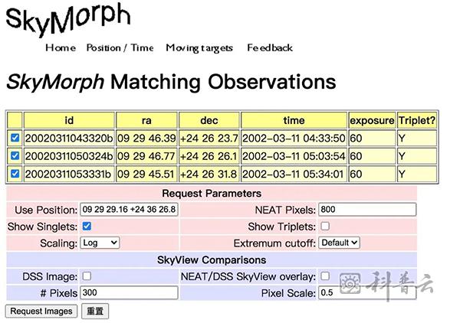
Task: Uncheck observation 2002031104332ob row checkbox
Action: pyautogui.click(x=15, y=138)
